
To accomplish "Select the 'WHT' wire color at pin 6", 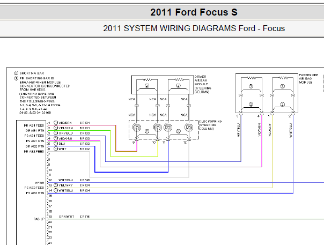I will pyautogui.click(x=62, y=149).
